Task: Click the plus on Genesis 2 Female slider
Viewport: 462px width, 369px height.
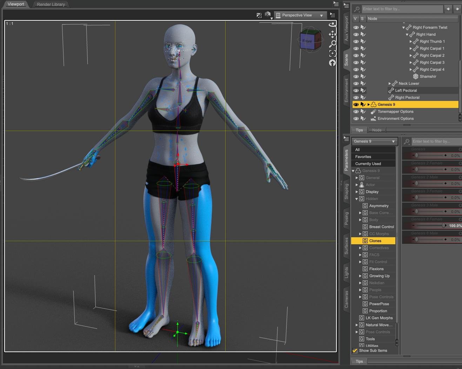Action: tap(446, 169)
